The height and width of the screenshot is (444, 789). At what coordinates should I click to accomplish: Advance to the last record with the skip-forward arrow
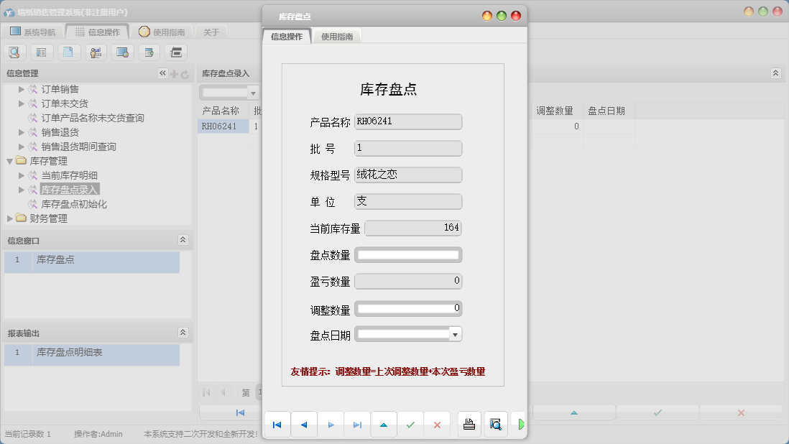(357, 425)
